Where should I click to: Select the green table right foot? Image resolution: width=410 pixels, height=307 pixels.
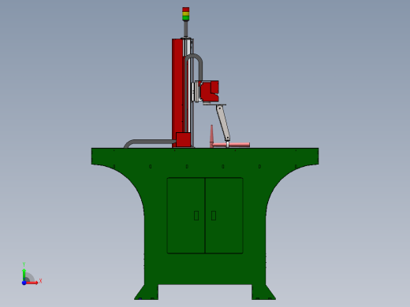263,292
